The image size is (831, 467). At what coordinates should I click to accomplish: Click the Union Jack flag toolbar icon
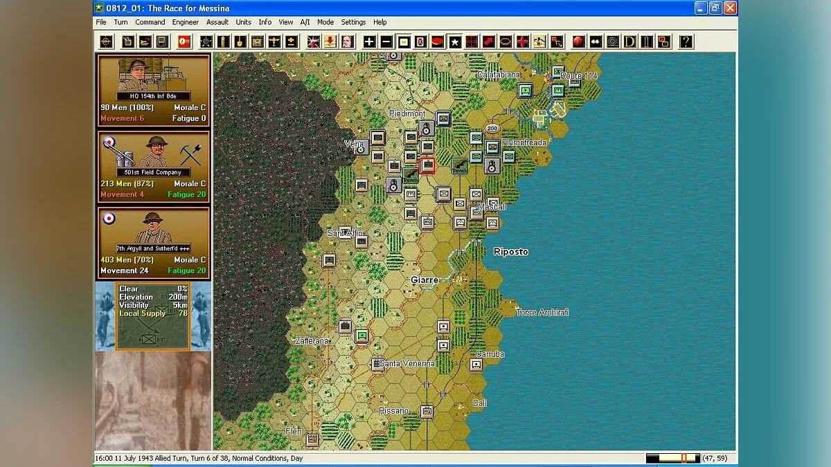pos(313,42)
